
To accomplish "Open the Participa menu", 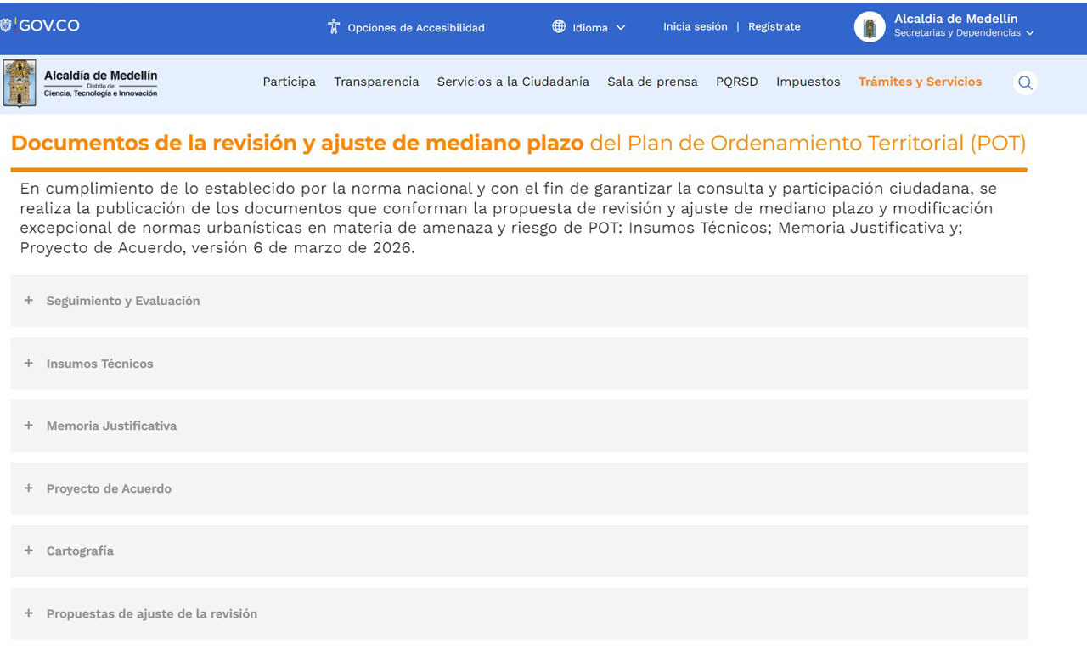I will coord(289,82).
